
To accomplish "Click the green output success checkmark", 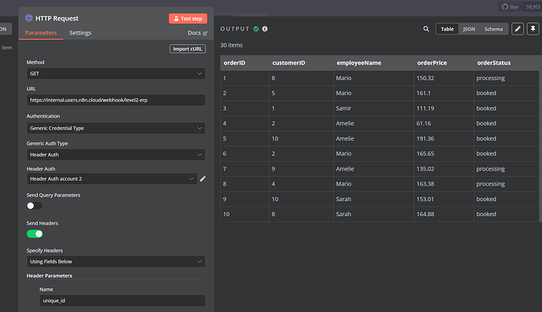I will click(256, 29).
